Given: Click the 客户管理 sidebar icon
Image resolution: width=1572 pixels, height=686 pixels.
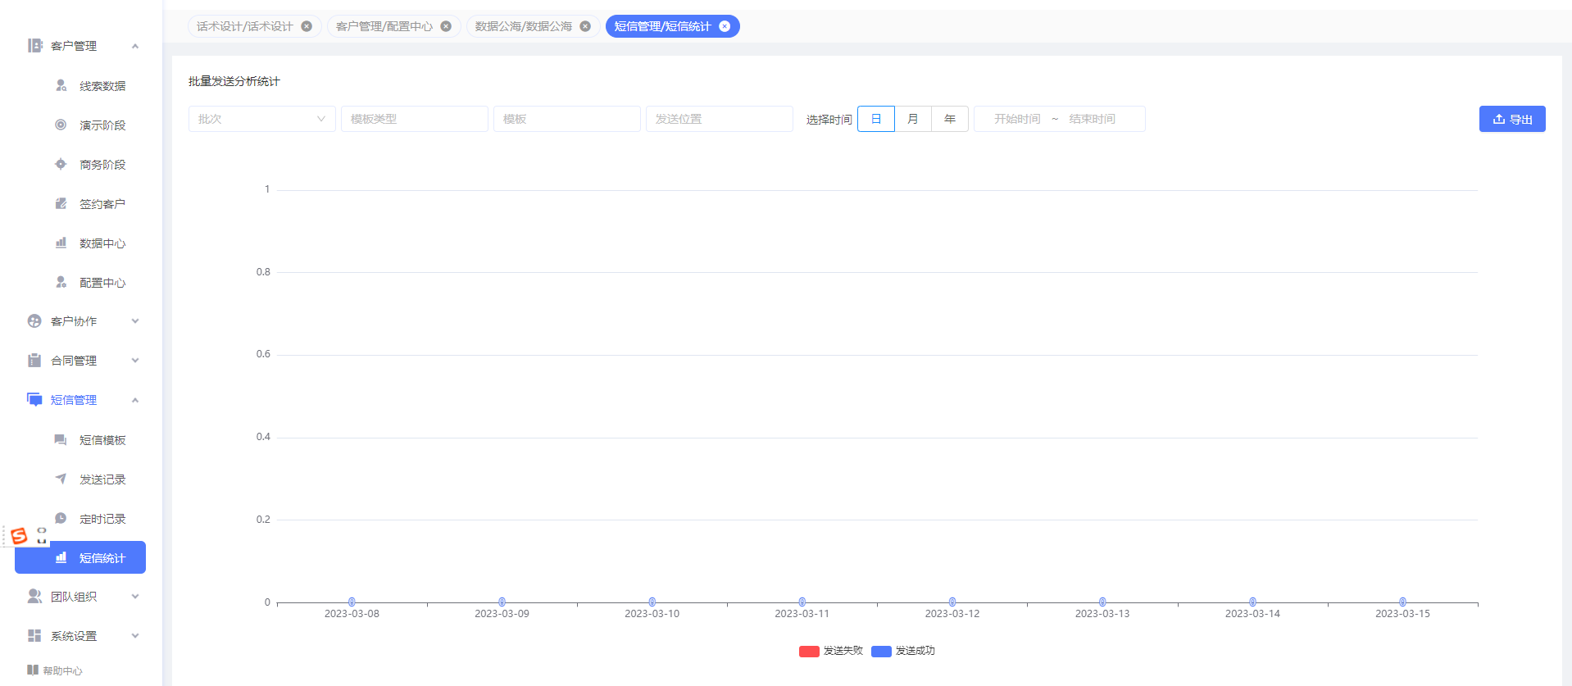Looking at the screenshot, I should click(34, 46).
